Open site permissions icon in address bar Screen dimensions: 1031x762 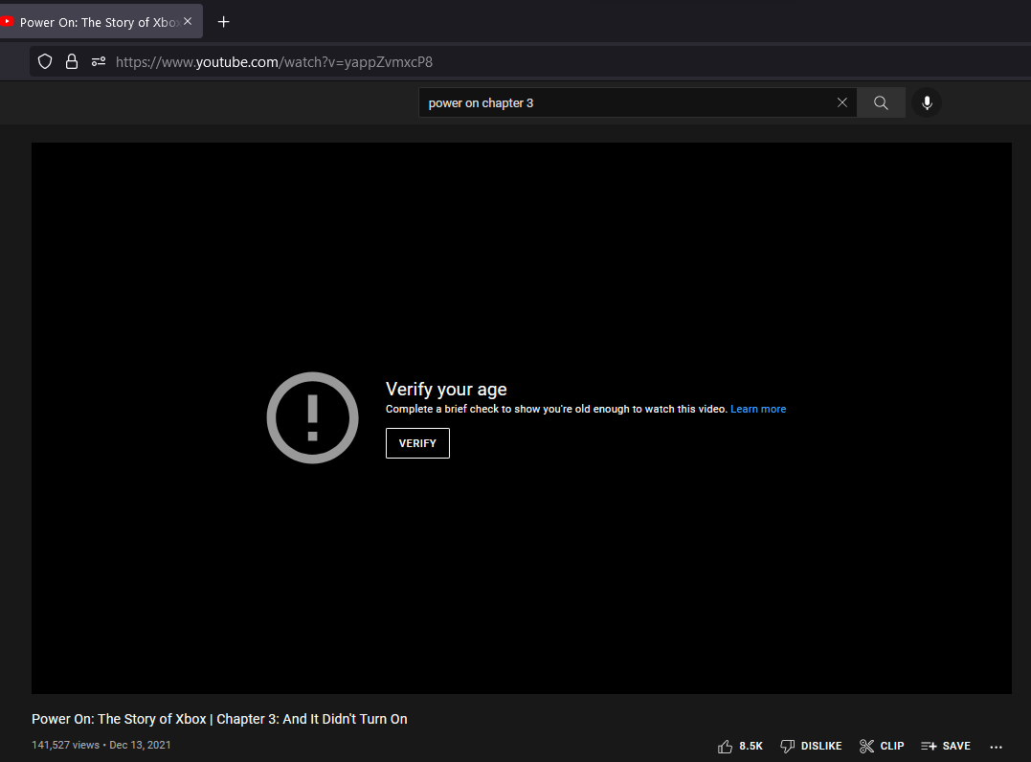point(99,62)
